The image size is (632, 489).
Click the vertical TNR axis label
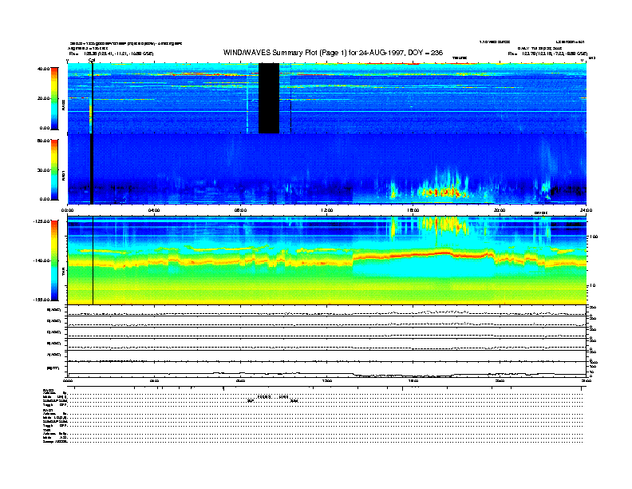click(63, 272)
